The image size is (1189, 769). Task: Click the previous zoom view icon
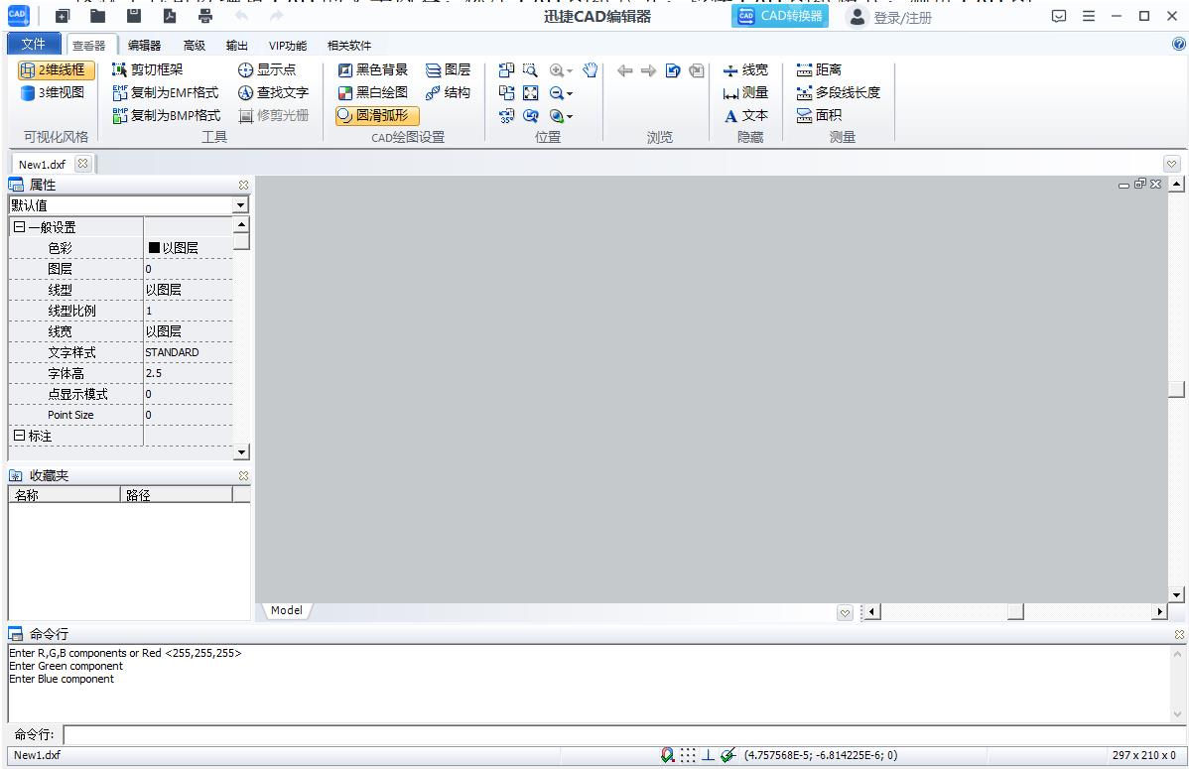pyautogui.click(x=530, y=116)
